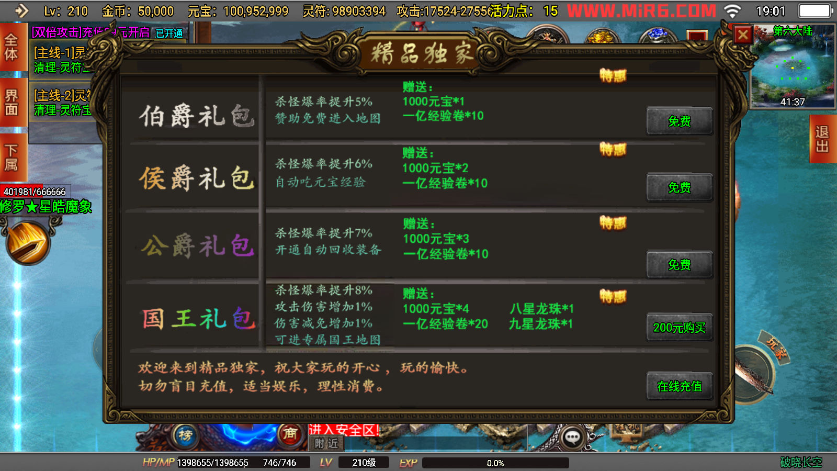This screenshot has height=471, width=837.
Task: Switch to the 附近 chat tab
Action: [326, 443]
